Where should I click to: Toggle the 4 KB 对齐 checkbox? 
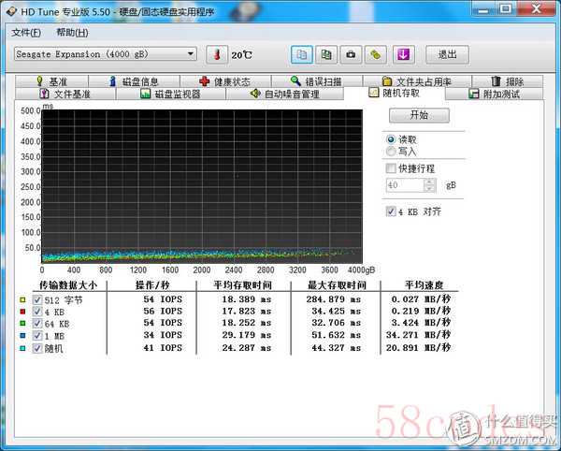(391, 211)
